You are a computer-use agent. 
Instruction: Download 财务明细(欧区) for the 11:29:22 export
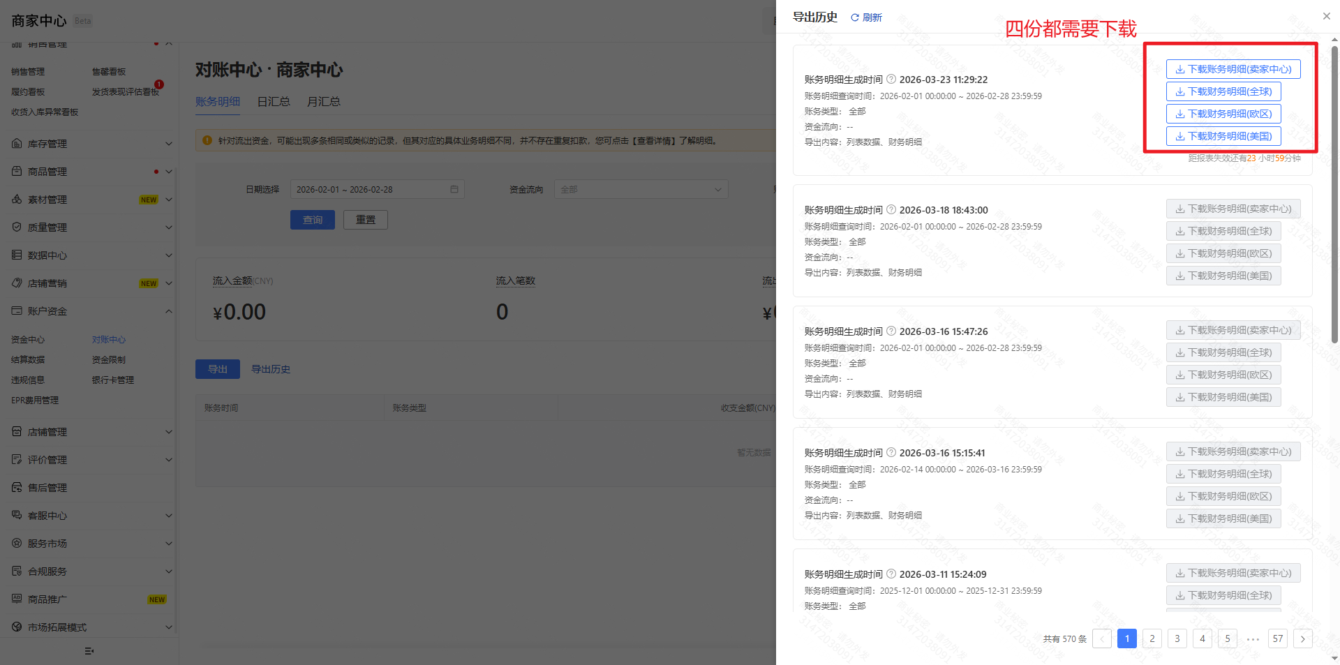1223,114
